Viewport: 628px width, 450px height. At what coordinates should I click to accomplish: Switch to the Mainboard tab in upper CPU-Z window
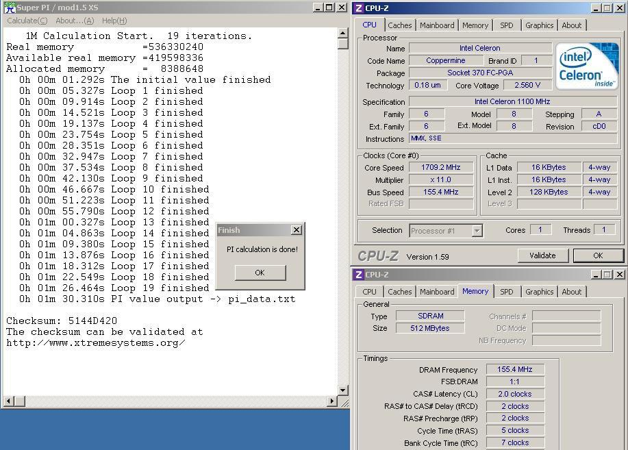pyautogui.click(x=437, y=25)
